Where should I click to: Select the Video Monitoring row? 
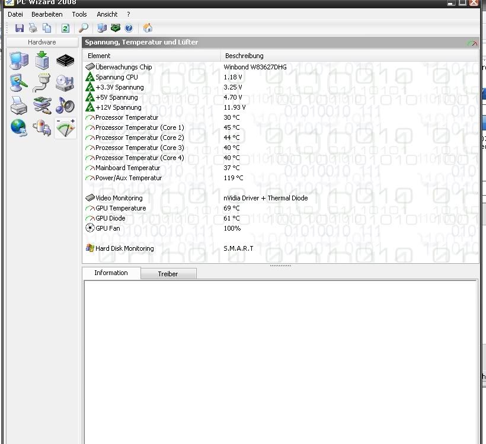280,198
